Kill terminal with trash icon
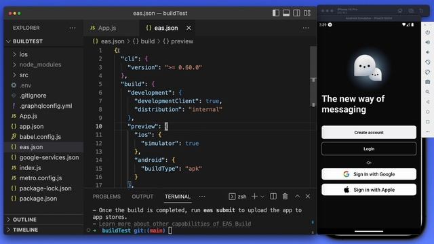434x244 pixels. pos(285,196)
